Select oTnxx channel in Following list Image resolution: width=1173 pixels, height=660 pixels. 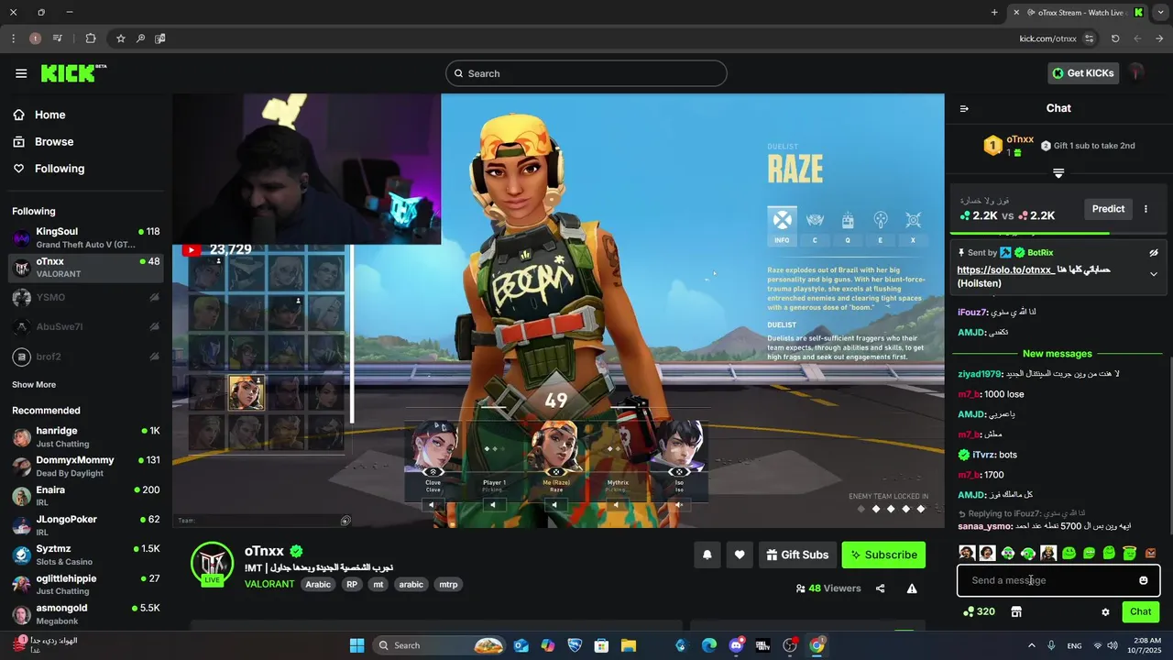[86, 268]
